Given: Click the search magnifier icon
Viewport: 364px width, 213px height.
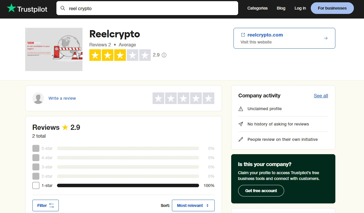Looking at the screenshot, I should tap(63, 8).
